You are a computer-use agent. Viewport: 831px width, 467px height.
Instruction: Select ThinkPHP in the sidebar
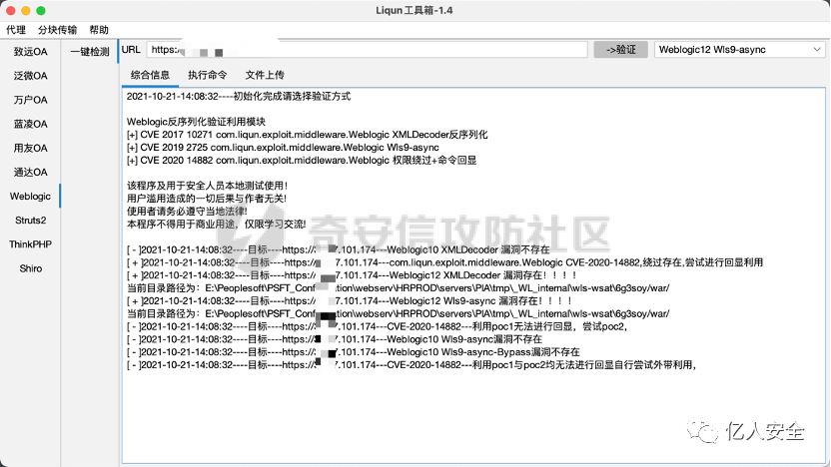[x=30, y=244]
